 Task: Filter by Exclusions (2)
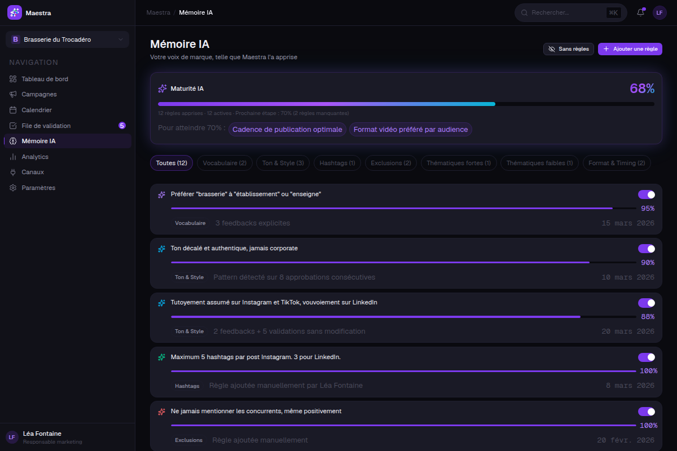391,163
